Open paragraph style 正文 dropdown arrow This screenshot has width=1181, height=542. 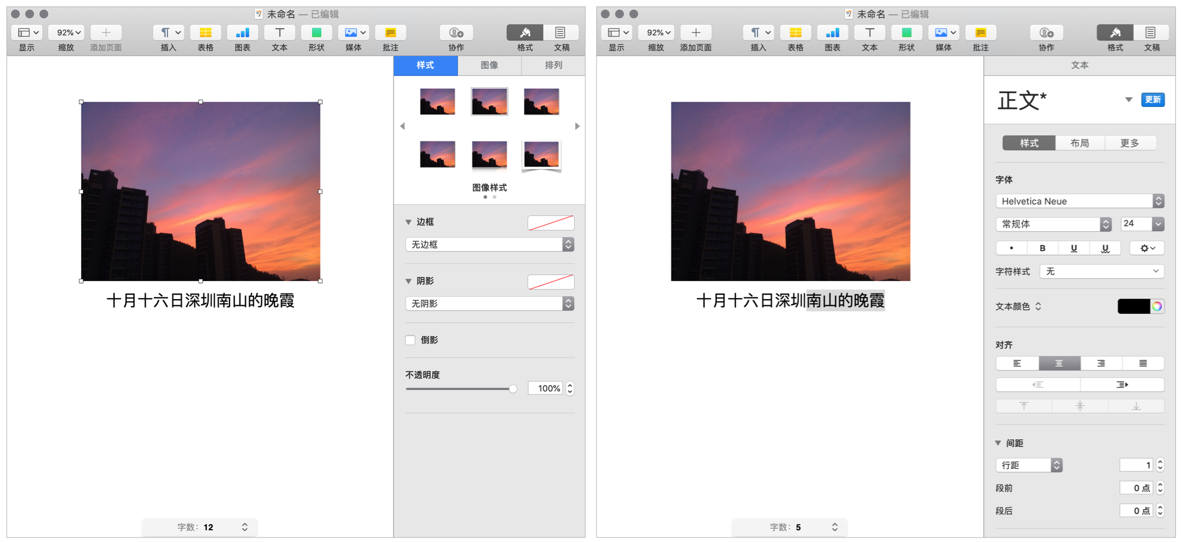click(1128, 100)
